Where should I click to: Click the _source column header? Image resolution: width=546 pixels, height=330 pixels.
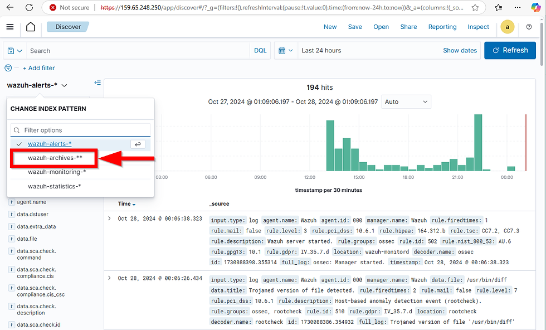219,204
